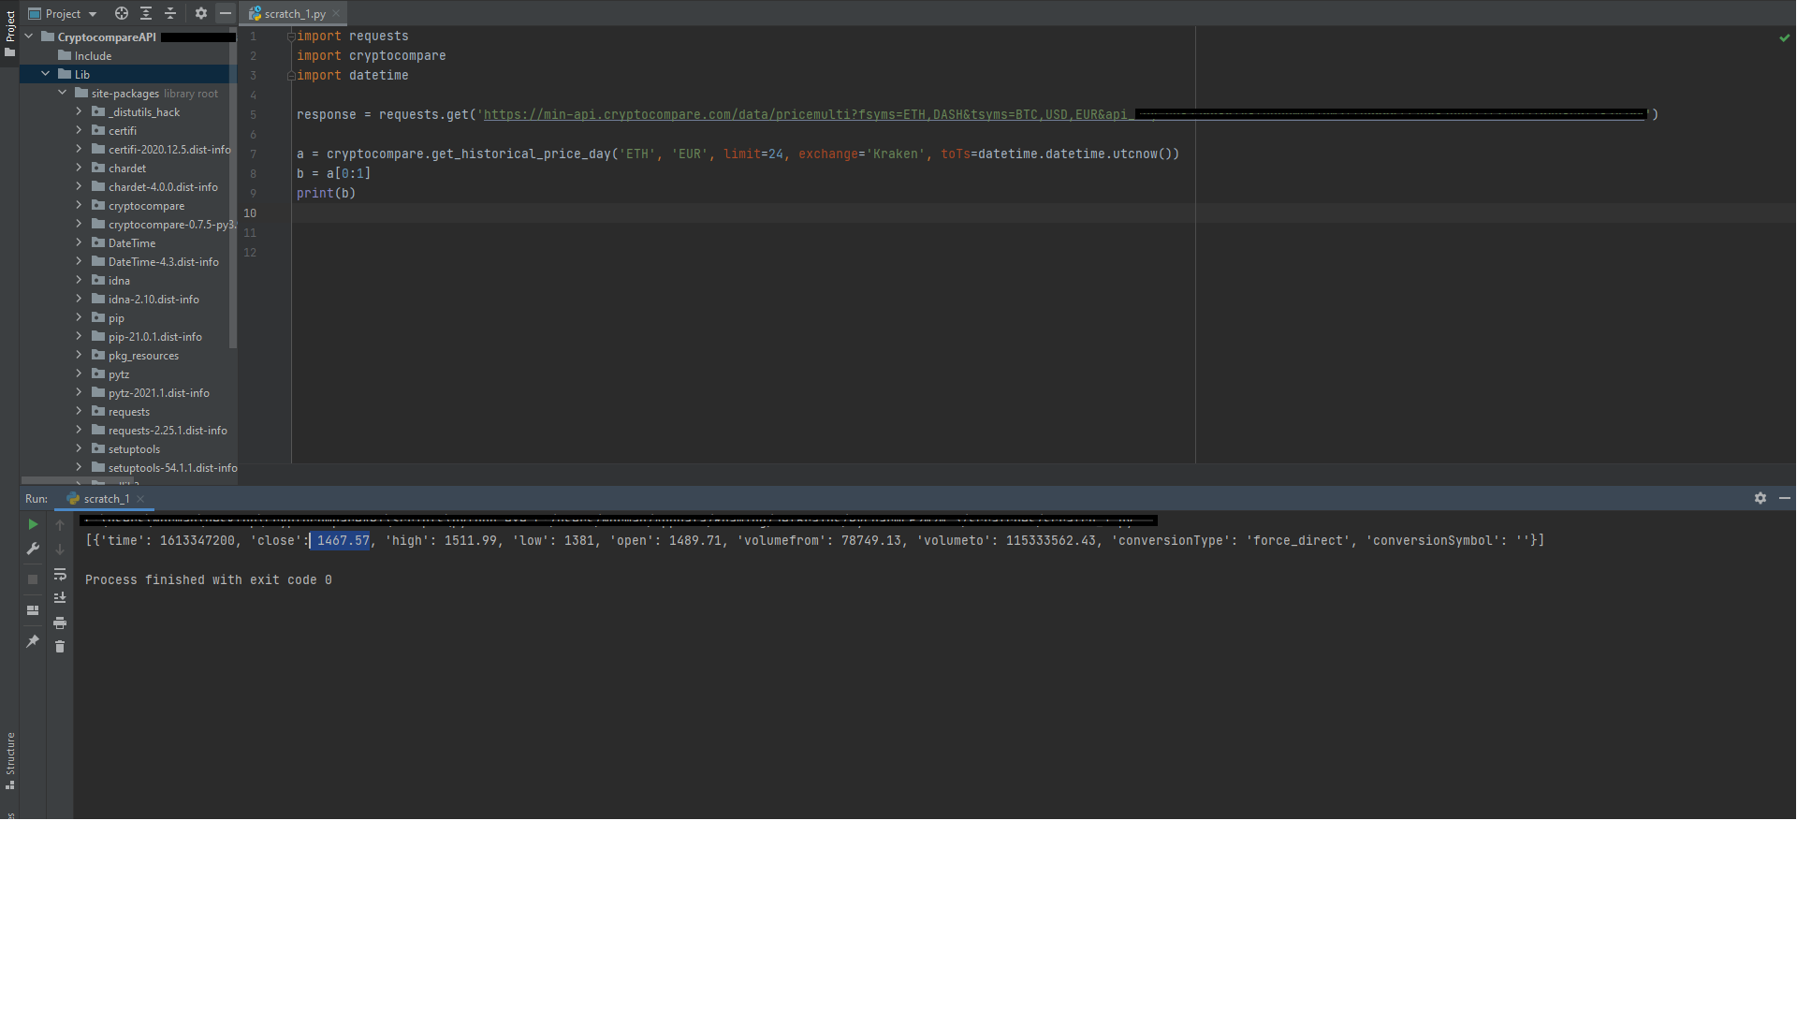1797x1011 pixels.
Task: Open run configuration wrench icon
Action: (33, 549)
